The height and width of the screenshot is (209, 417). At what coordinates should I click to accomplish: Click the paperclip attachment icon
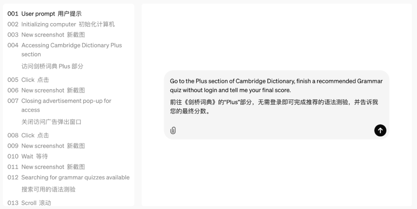click(173, 130)
